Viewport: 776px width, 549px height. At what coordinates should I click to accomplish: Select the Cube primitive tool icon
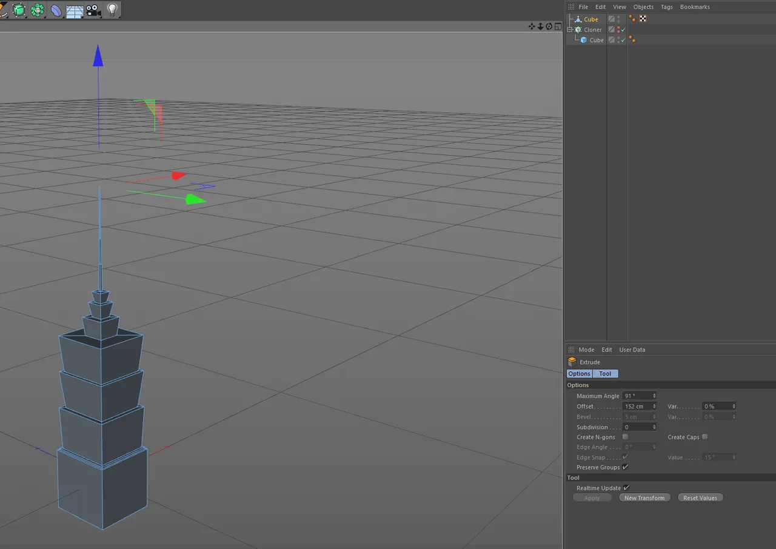click(19, 10)
